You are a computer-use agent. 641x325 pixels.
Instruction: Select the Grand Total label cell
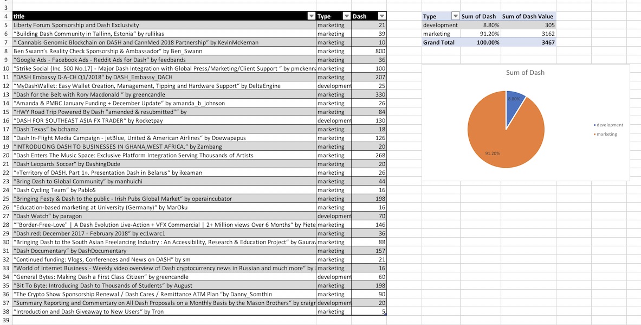pos(441,42)
